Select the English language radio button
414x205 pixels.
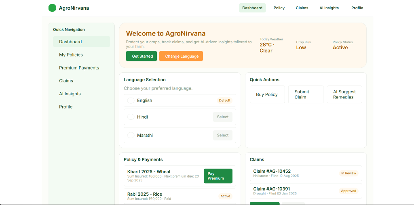coord(131,100)
